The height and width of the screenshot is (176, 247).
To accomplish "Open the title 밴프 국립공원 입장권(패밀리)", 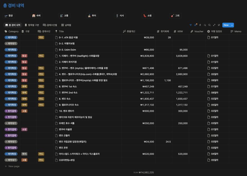I will [x=73, y=142].
